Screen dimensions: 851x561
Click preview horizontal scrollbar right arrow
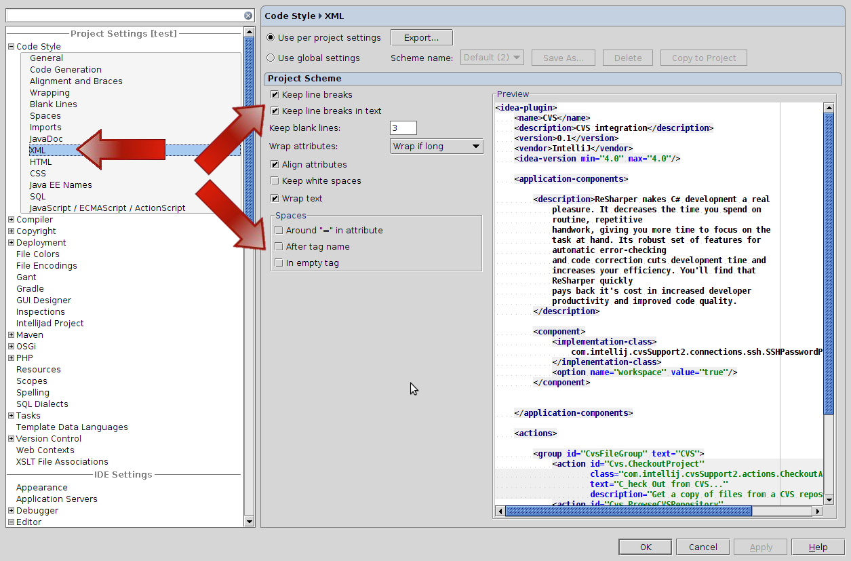click(x=817, y=511)
